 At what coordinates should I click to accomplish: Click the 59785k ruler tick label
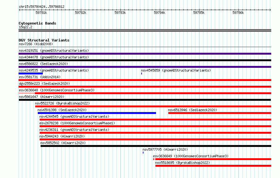pos(199,13)
